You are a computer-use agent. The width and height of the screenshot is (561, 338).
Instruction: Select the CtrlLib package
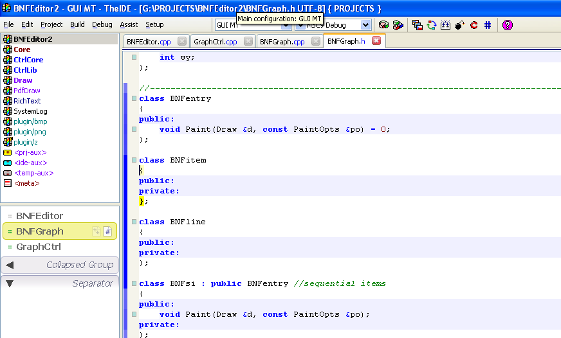28,70
